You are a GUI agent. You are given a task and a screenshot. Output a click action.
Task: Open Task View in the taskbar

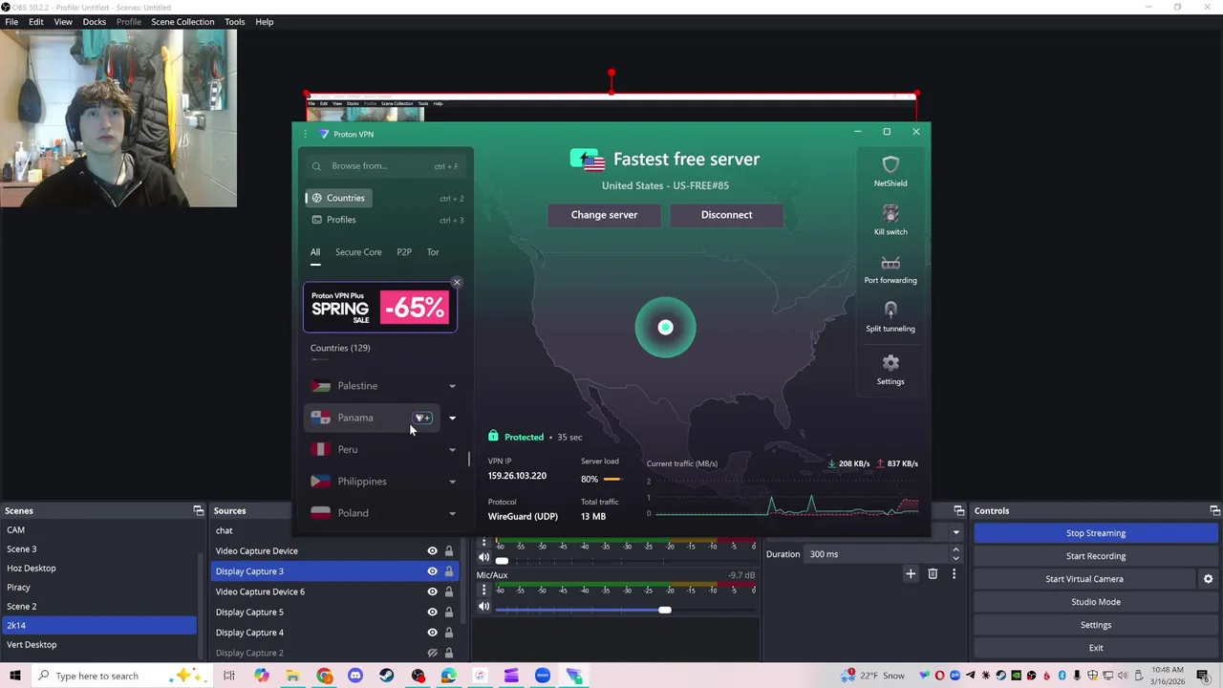tap(229, 676)
